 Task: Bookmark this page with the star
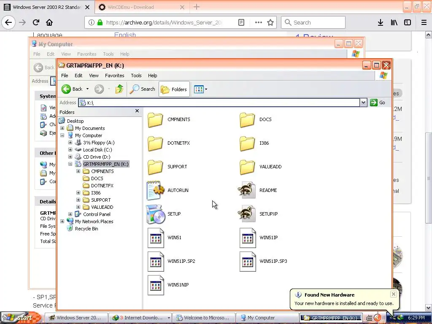270,23
